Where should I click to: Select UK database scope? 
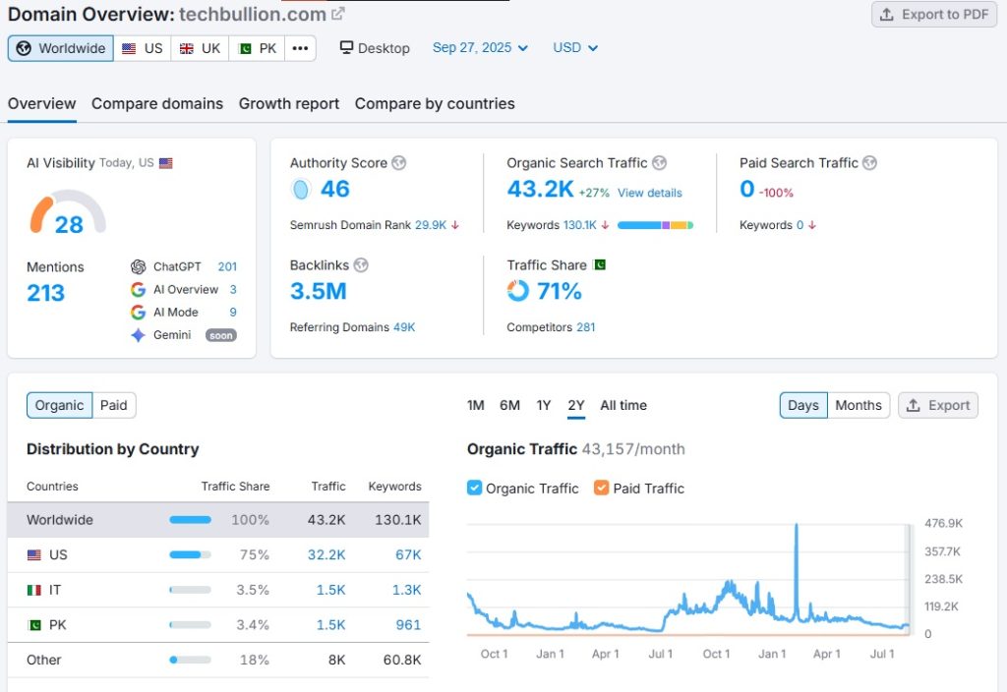point(200,49)
